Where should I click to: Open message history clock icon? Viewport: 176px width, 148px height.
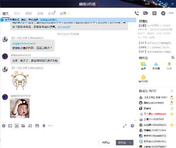pyautogui.click(x=132, y=126)
